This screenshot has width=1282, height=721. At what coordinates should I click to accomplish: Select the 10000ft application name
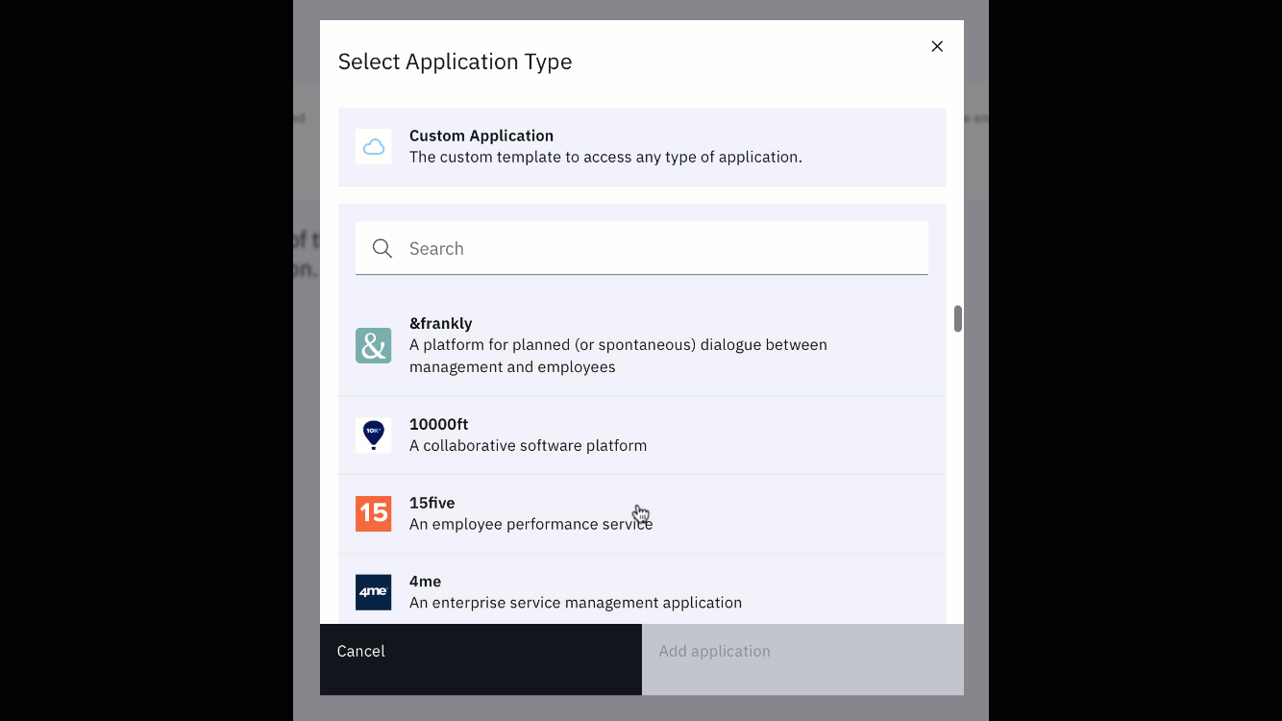[439, 424]
